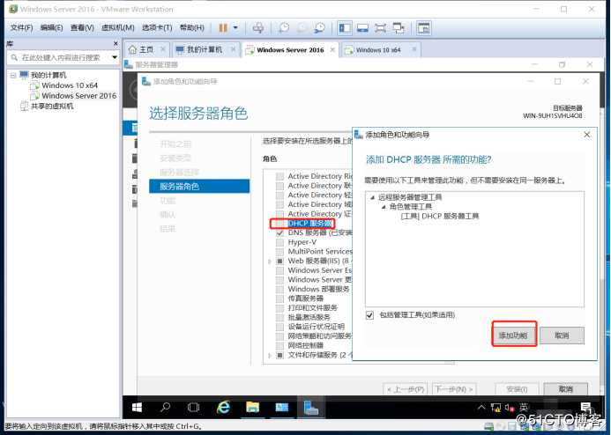Open the 虚拟机(M) menu

click(117, 27)
